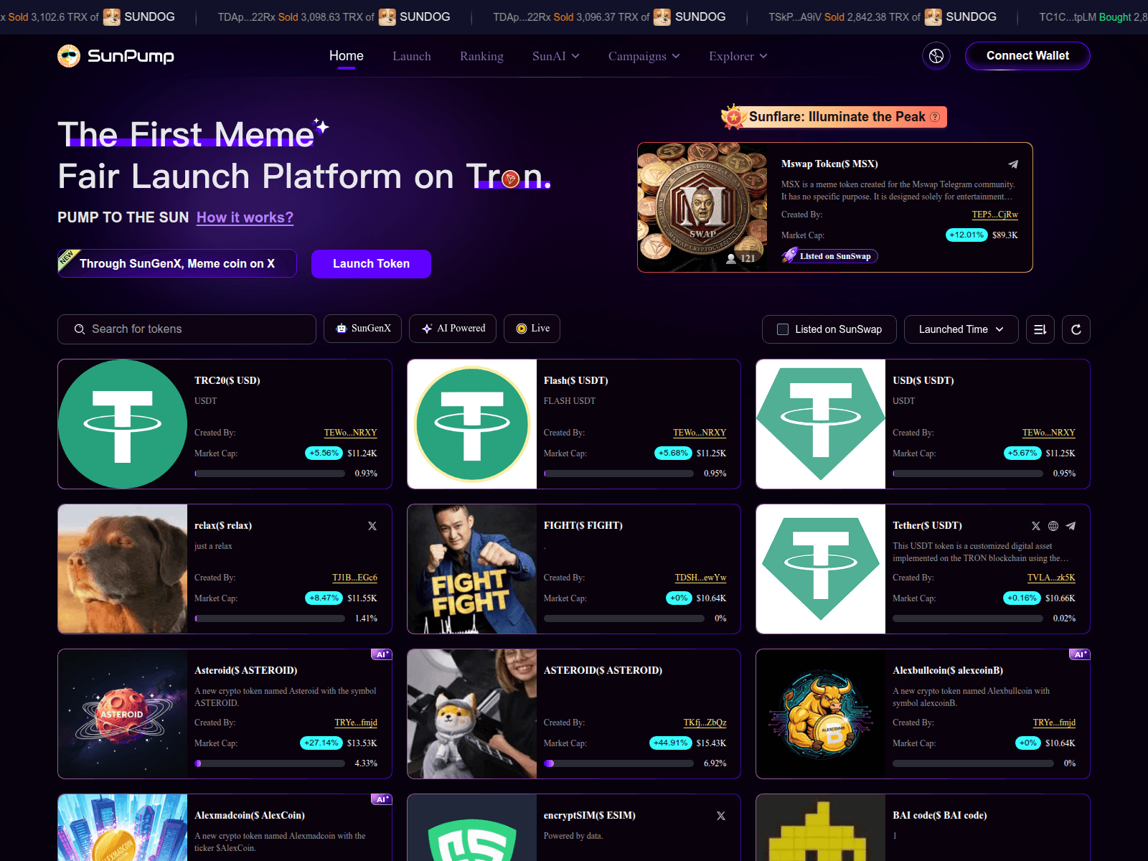This screenshot has width=1148, height=861.
Task: Go to the Home tab
Action: click(347, 56)
